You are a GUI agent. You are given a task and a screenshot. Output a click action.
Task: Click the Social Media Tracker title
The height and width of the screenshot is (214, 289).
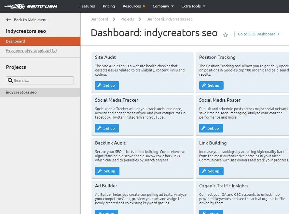(117, 100)
